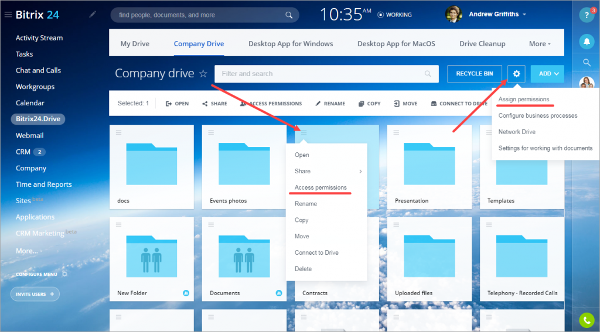Switch to the My Drive tab
Image resolution: width=600 pixels, height=332 pixels.
tap(135, 44)
